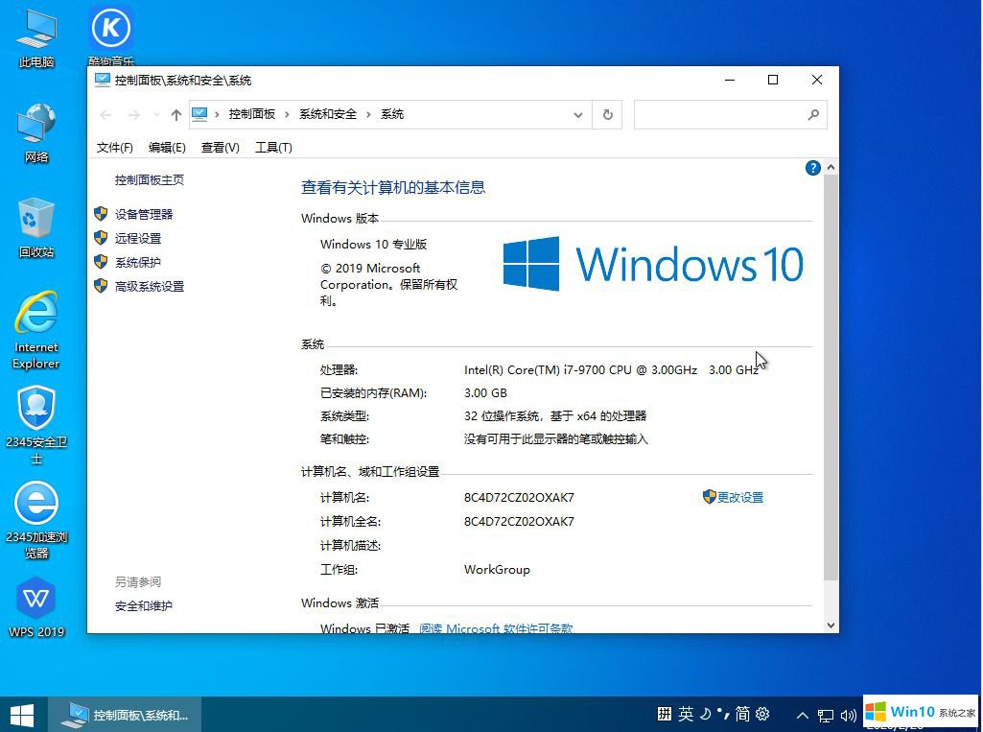Open the 网络 desktop icon
Viewport: 983px width, 732px height.
click(36, 133)
